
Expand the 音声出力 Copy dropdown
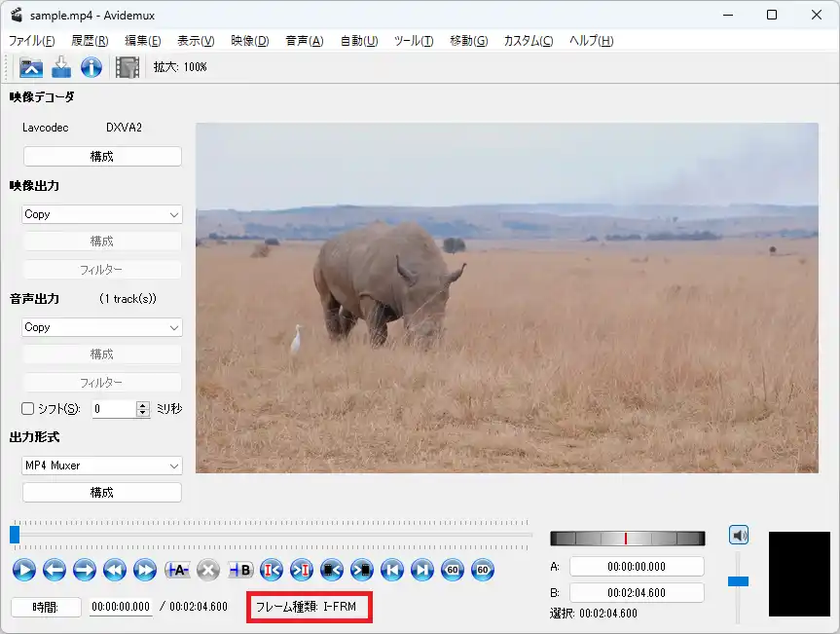point(102,327)
